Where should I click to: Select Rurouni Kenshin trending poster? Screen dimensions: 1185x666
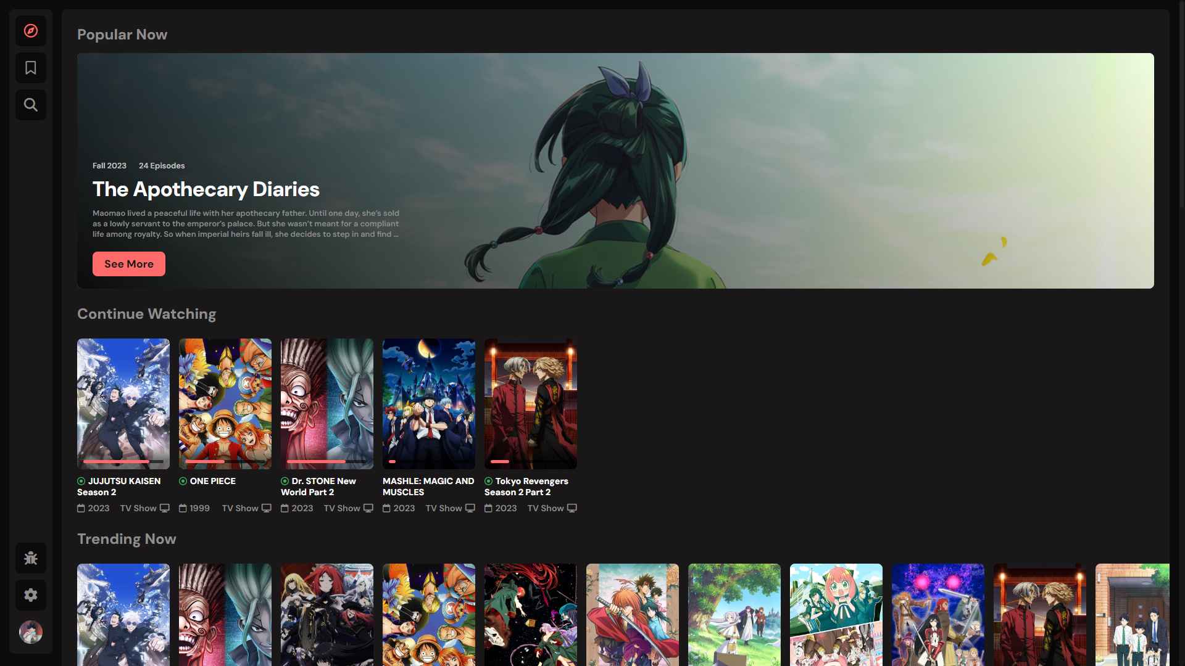coord(632,614)
